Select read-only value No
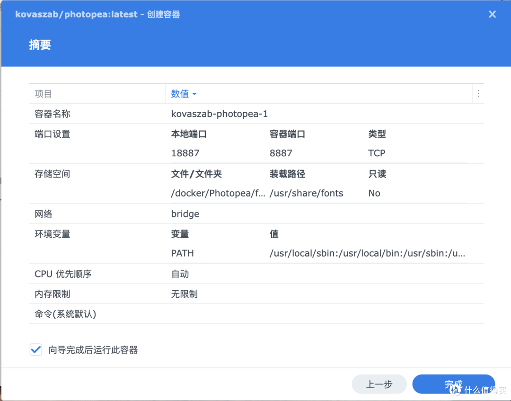Viewport: 511px width, 401px height. coord(374,193)
